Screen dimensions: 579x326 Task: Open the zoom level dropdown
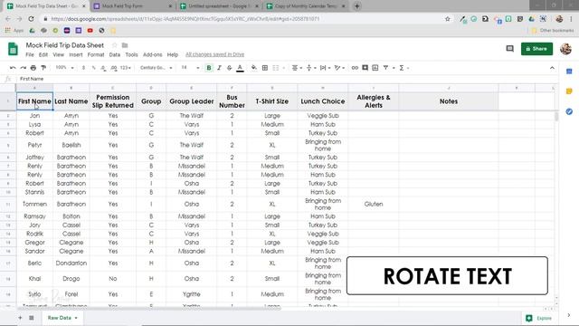pyautogui.click(x=64, y=68)
